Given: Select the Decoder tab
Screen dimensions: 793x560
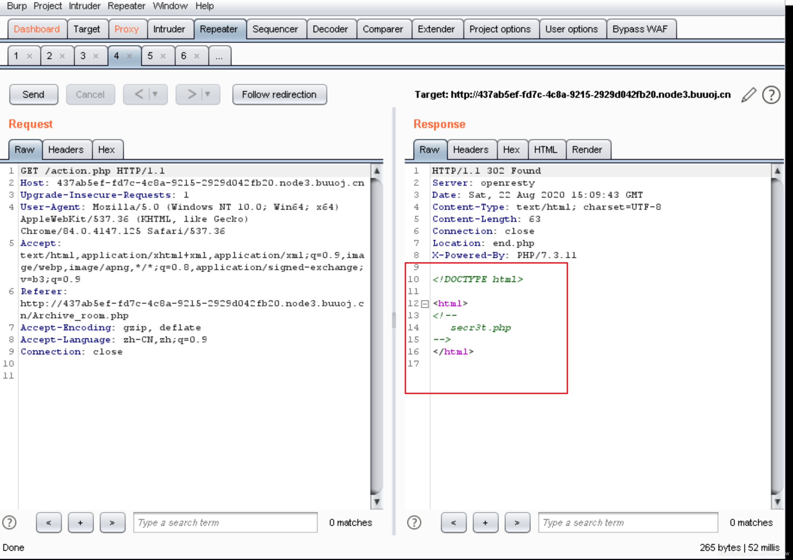Looking at the screenshot, I should pyautogui.click(x=331, y=28).
